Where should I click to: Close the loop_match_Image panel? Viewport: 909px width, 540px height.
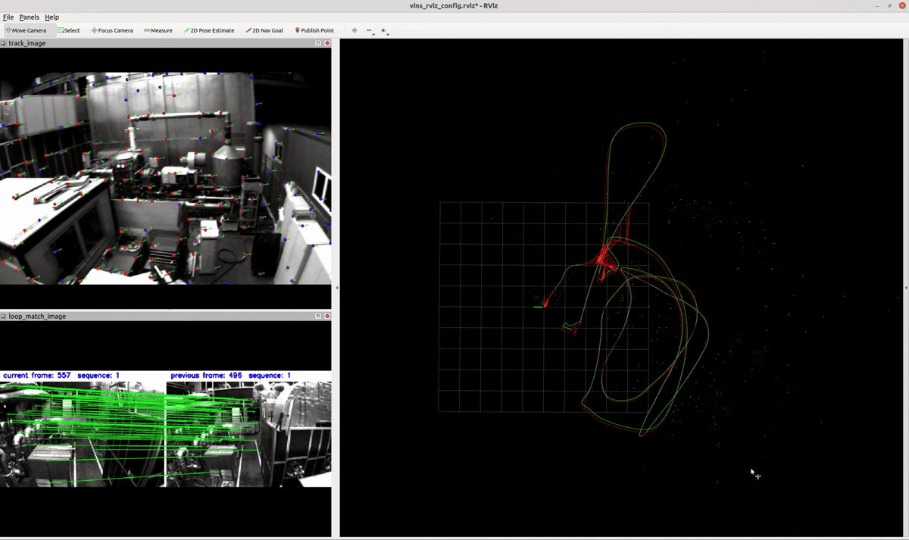coord(327,316)
